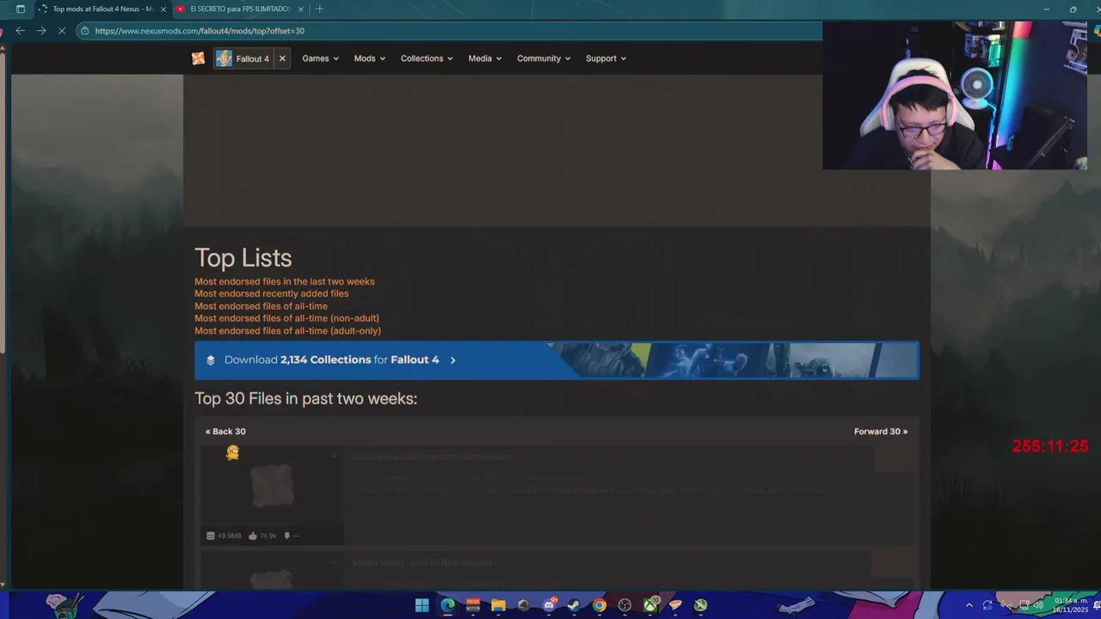
Task: Open Steam from the taskbar
Action: coord(574,605)
